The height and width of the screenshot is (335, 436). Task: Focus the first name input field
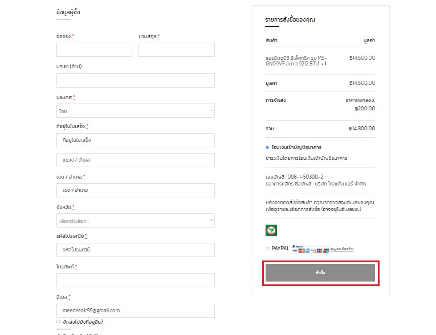coord(94,50)
